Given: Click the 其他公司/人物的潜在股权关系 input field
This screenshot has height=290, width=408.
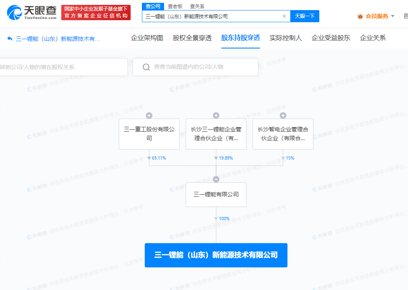Looking at the screenshot, I should click(63, 67).
